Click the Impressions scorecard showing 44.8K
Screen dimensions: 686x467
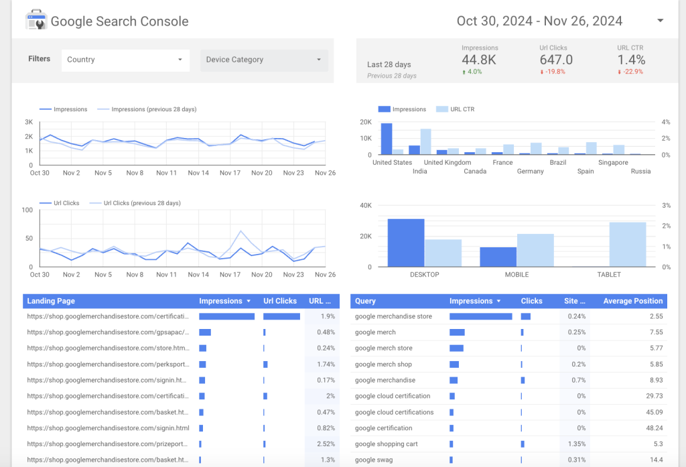click(x=479, y=60)
